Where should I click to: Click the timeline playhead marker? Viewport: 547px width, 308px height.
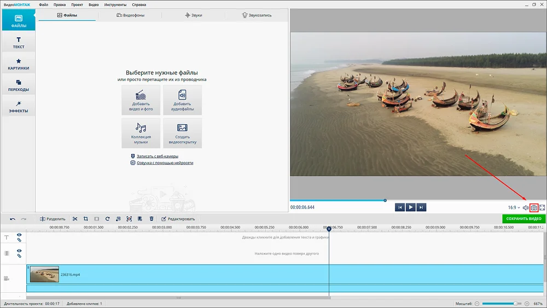pos(329,229)
